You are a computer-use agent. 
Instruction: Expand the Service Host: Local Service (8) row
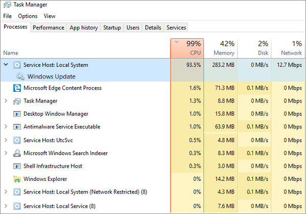tap(6, 206)
